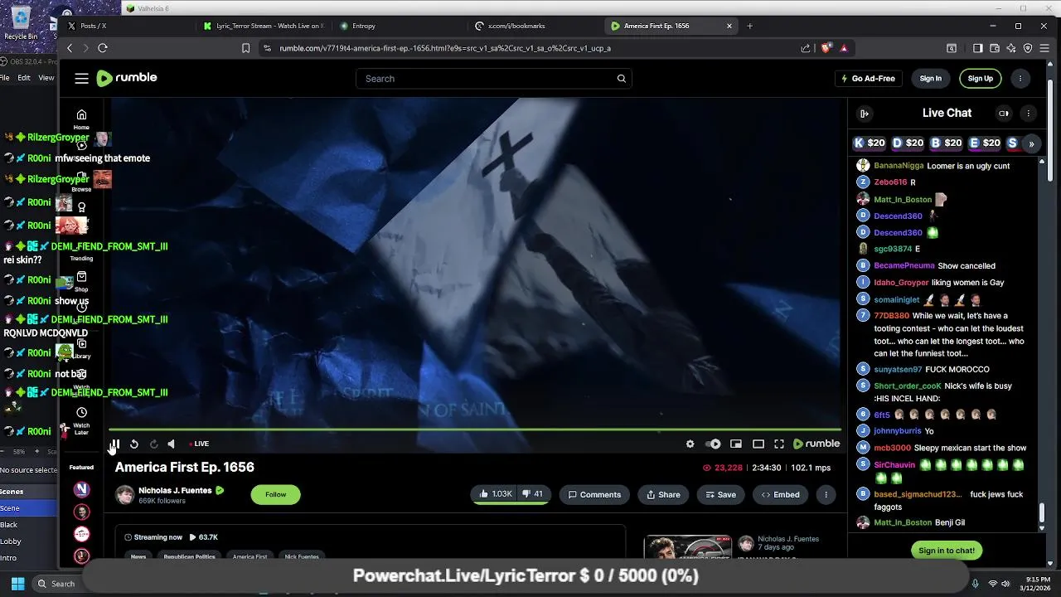Screen dimensions: 1061x597
Task: Pause the live video
Action: click(115, 444)
